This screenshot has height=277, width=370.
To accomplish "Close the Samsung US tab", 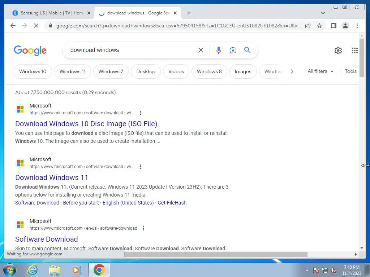I will tap(89, 13).
